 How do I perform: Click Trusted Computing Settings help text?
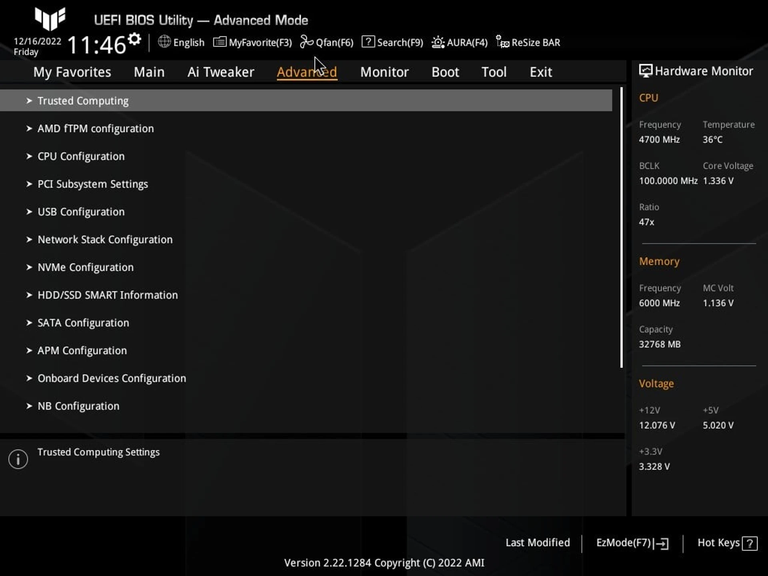(98, 452)
